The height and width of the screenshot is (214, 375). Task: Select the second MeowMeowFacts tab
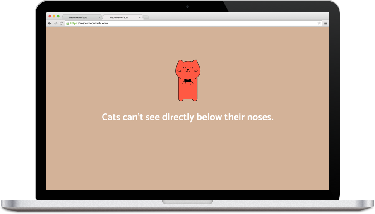123,17
